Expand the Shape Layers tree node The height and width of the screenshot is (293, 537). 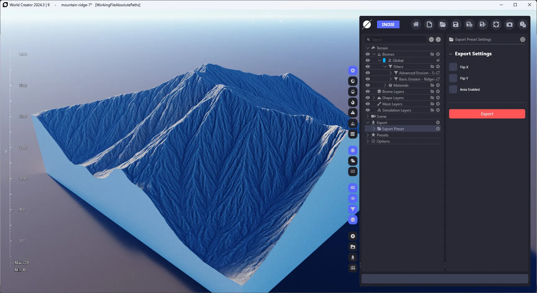[374, 98]
